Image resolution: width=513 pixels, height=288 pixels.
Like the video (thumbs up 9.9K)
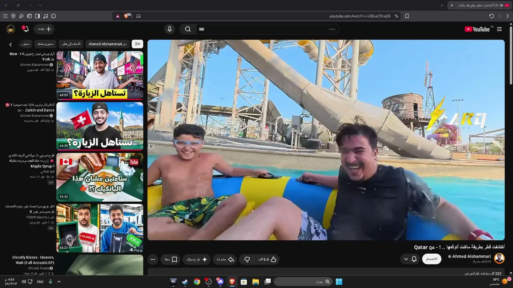267,260
